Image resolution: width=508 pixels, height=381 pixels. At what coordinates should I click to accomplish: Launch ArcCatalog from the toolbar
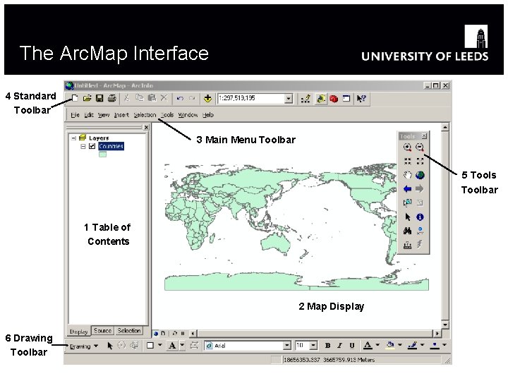click(x=321, y=99)
